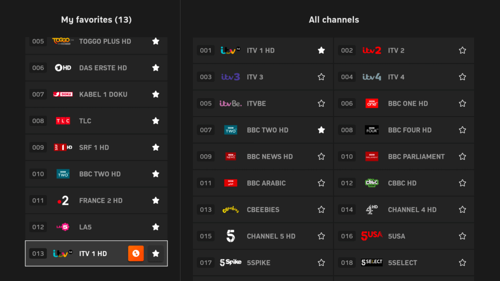The height and width of the screenshot is (281, 500).
Task: Select BBC PARLIAMENT channel name
Action: pyautogui.click(x=416, y=157)
